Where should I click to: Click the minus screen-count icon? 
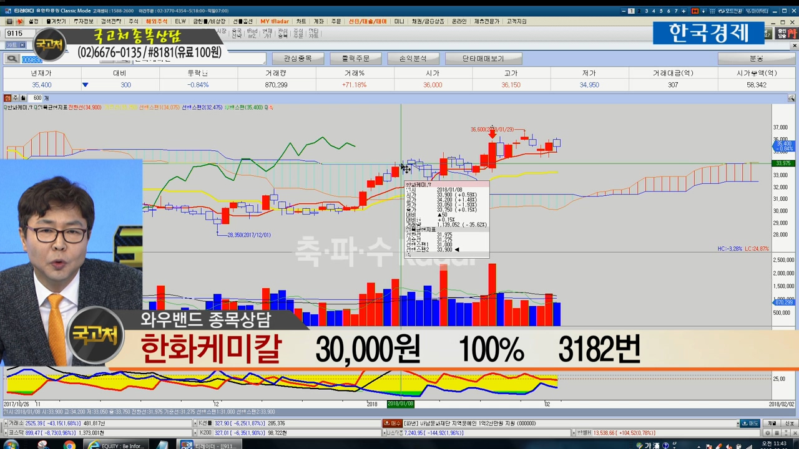624,11
